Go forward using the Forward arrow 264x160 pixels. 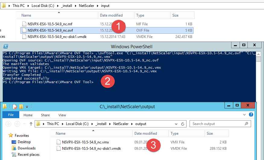click(x=17, y=124)
